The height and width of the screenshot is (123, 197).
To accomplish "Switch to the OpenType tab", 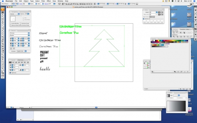I will 20,60.
